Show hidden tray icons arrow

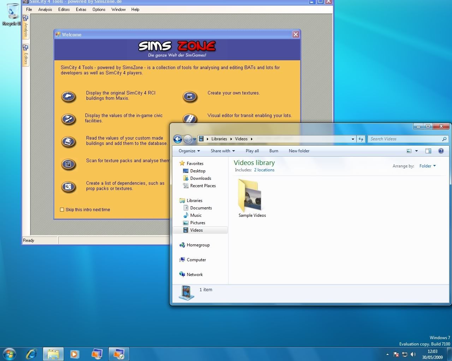click(x=387, y=354)
